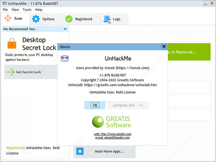This screenshot has width=216, height=162.
Task: Open the Tools menu
Action: click(27, 10)
